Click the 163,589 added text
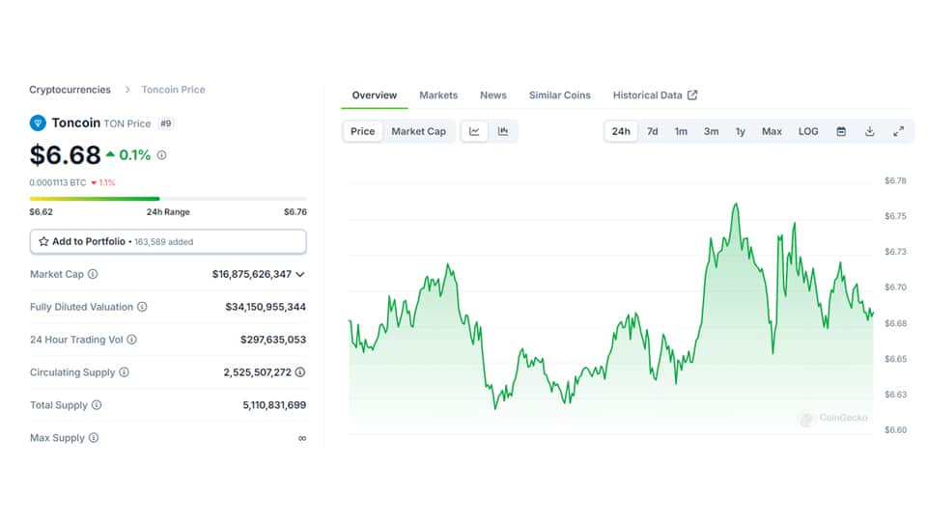 164,242
